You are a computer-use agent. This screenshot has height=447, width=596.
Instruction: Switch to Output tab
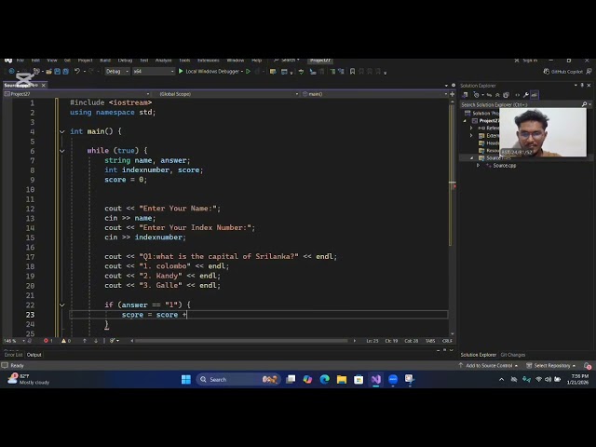point(34,355)
